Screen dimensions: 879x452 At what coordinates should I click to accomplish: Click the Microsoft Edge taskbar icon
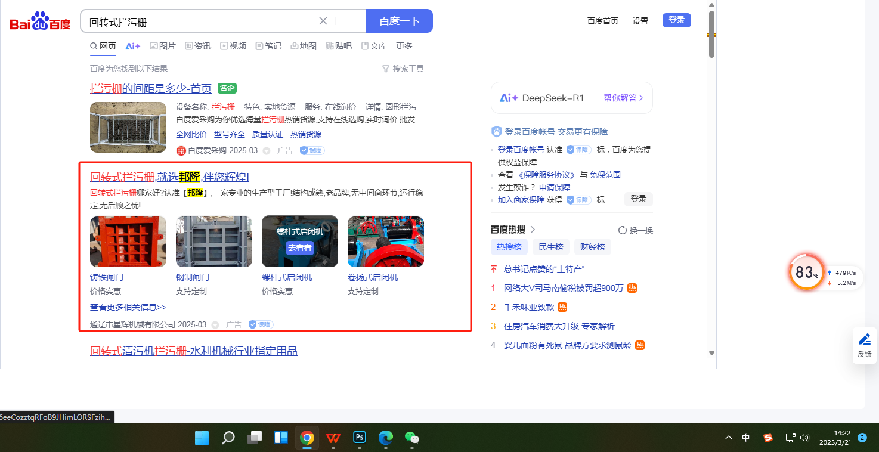[386, 438]
